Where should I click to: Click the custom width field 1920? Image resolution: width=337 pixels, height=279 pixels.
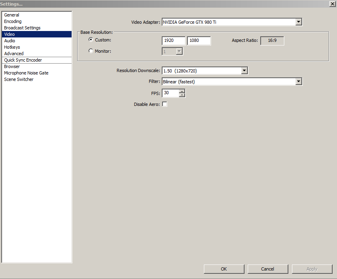click(x=173, y=40)
